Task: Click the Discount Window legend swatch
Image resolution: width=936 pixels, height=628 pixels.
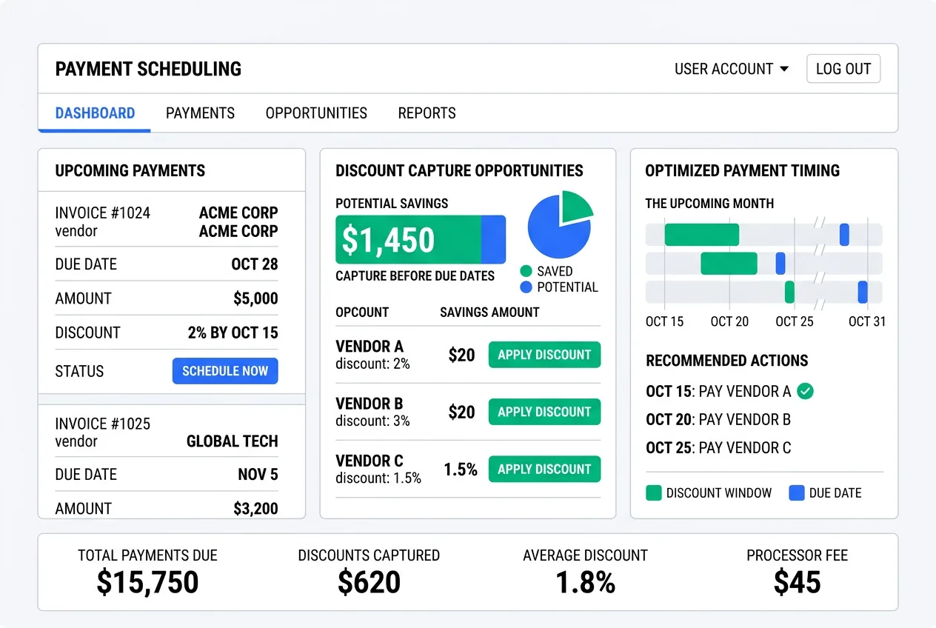Action: coord(653,492)
